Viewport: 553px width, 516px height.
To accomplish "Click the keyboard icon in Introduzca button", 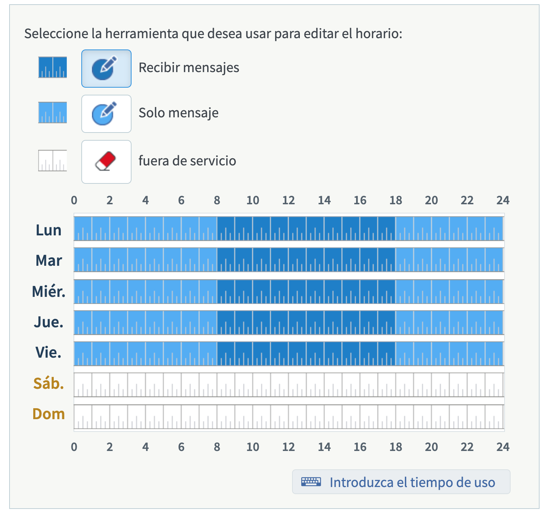I will (311, 482).
